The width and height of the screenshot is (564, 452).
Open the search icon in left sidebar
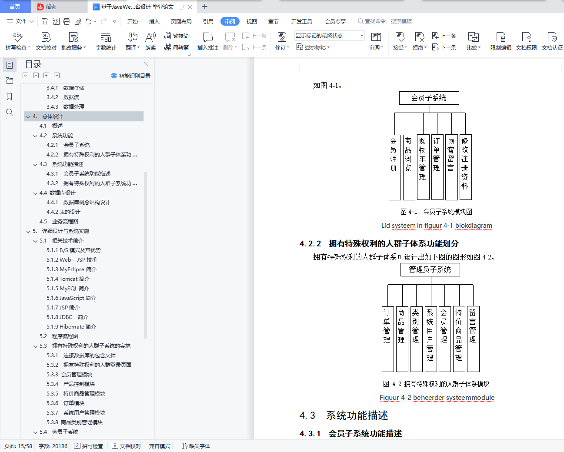click(x=10, y=112)
